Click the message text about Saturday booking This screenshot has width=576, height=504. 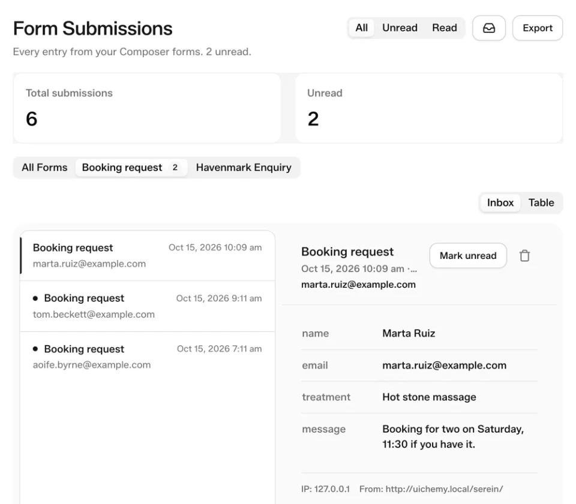tap(453, 436)
